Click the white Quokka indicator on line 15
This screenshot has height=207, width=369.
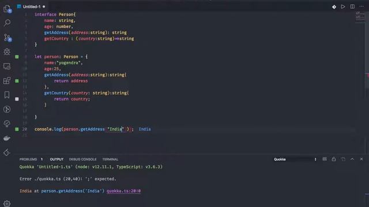click(x=17, y=99)
